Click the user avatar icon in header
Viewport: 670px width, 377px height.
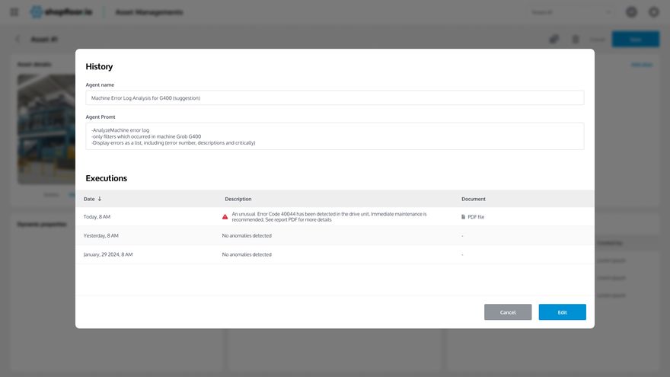coord(631,12)
